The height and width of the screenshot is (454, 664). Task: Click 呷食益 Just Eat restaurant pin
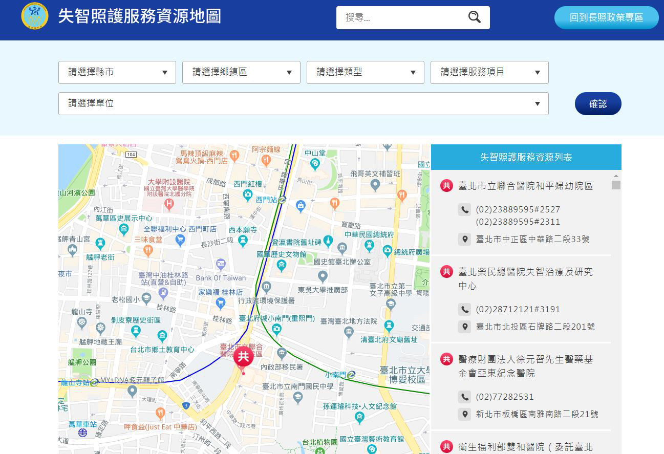pyautogui.click(x=160, y=413)
